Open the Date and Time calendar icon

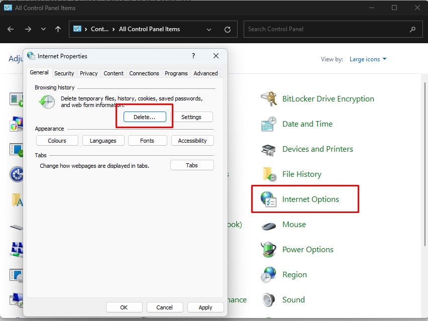click(x=269, y=124)
